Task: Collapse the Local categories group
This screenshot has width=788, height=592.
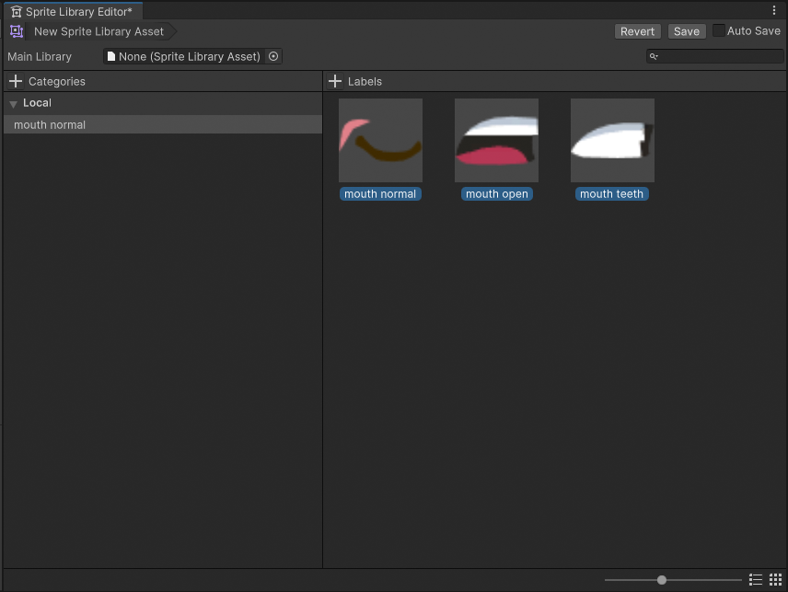Action: click(14, 103)
